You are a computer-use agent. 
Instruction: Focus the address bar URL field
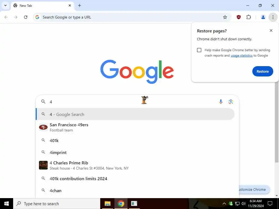click(x=132, y=17)
